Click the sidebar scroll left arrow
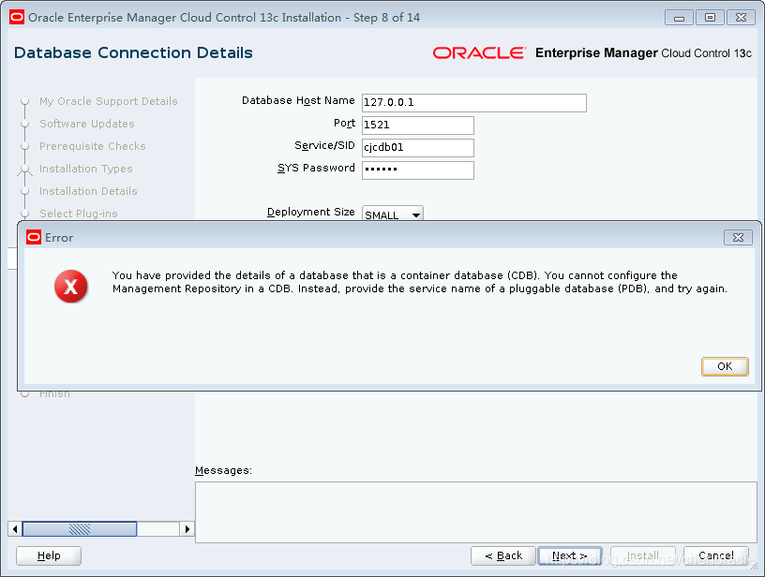Viewport: 765px width, 577px height. coord(15,528)
